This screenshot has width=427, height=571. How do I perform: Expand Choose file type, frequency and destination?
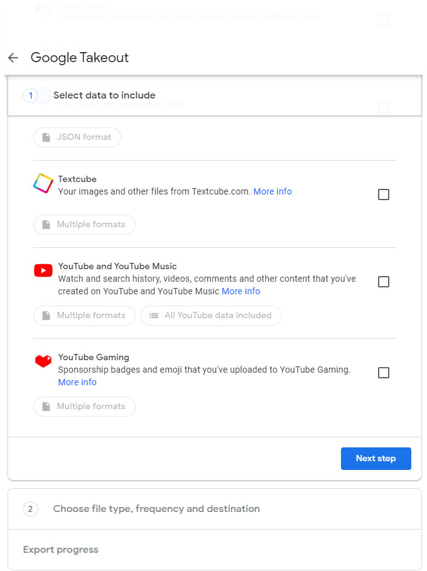tap(156, 509)
